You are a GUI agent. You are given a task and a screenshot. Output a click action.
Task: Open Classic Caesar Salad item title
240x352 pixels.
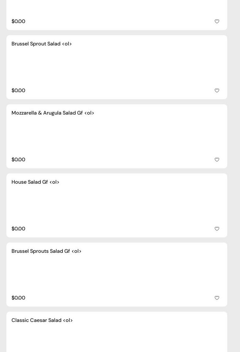click(x=42, y=320)
